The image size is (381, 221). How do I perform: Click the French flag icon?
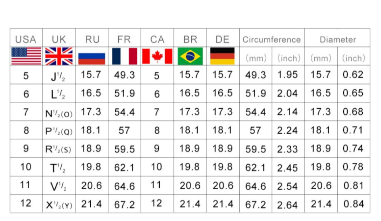124,56
